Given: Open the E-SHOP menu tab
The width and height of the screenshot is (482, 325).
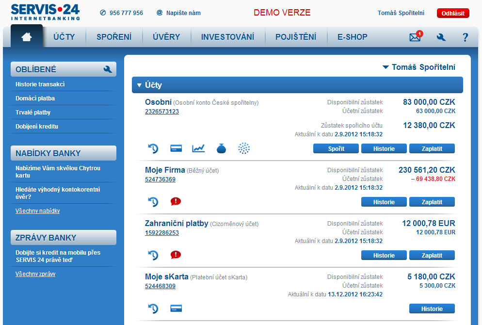Looking at the screenshot, I should pyautogui.click(x=353, y=37).
